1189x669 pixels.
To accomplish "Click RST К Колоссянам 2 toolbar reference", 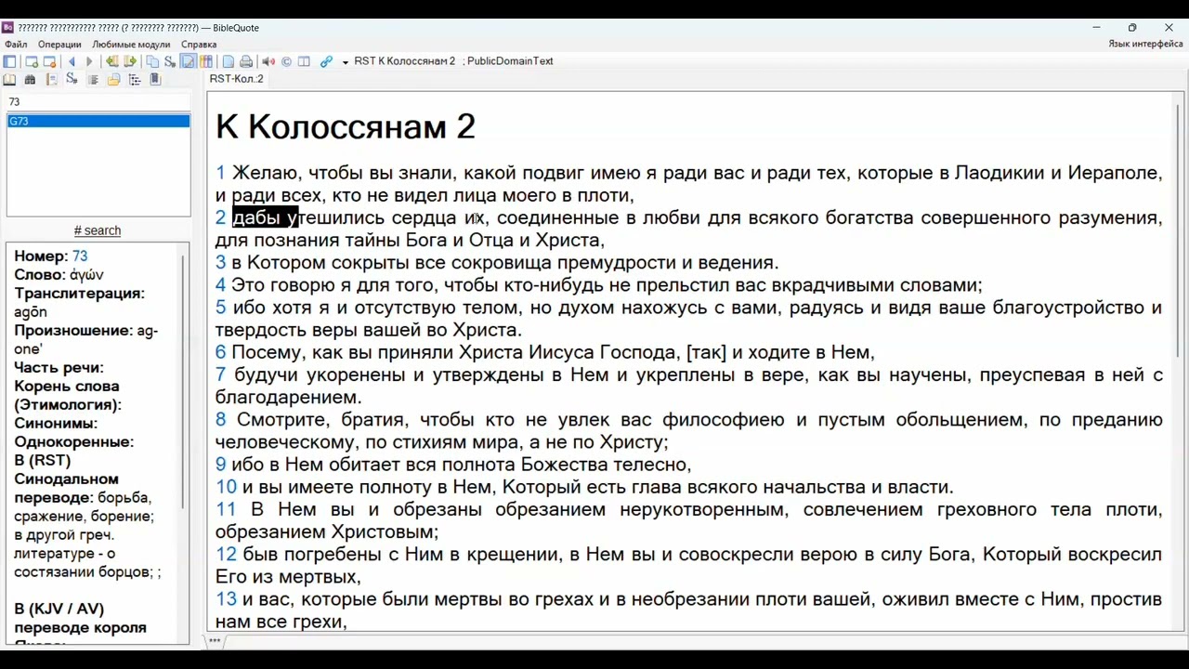I will pyautogui.click(x=405, y=61).
